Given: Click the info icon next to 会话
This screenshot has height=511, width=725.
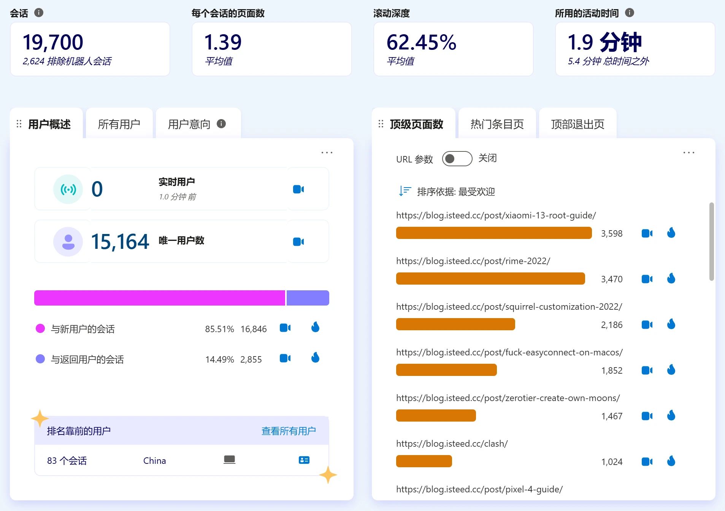Looking at the screenshot, I should pyautogui.click(x=39, y=13).
